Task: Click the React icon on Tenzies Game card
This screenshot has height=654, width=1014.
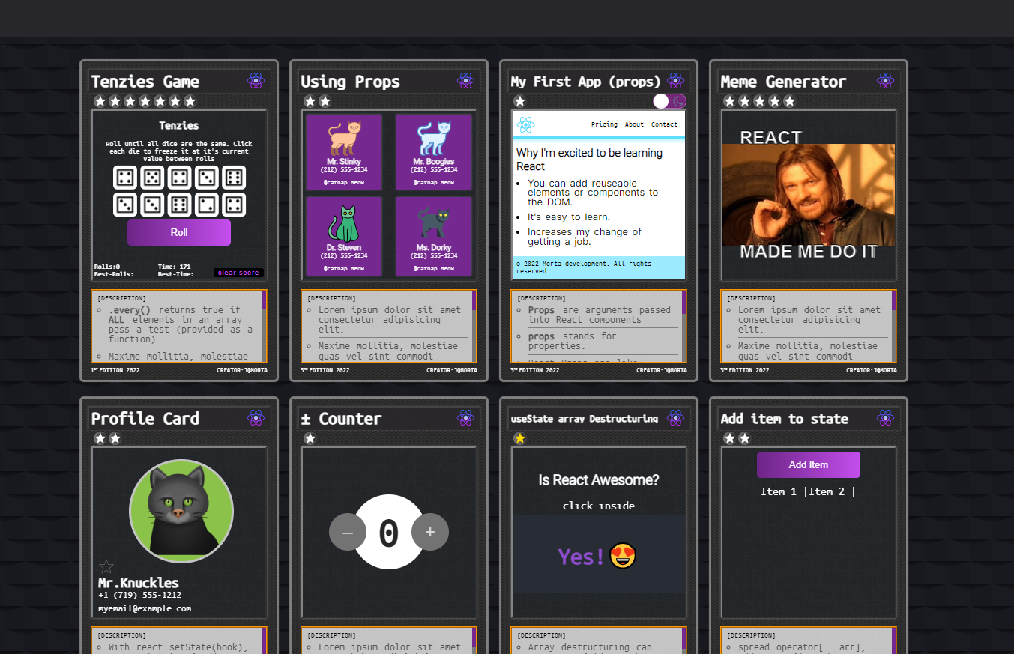Action: (x=256, y=81)
